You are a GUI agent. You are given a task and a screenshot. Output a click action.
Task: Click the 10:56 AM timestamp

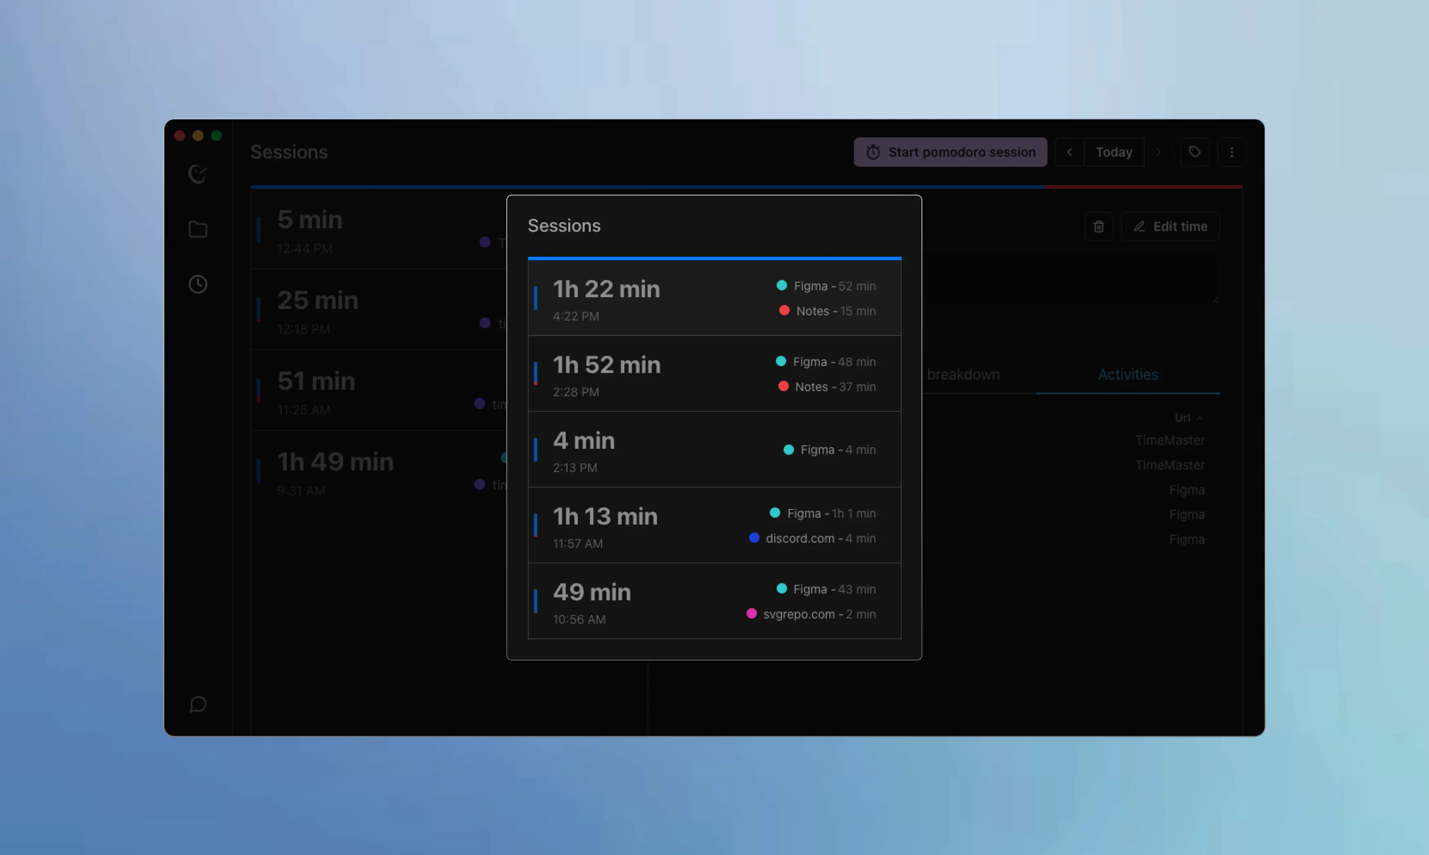pos(579,619)
